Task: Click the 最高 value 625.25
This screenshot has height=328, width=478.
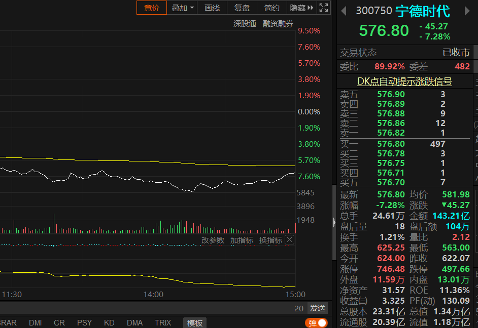Action: tap(391, 248)
